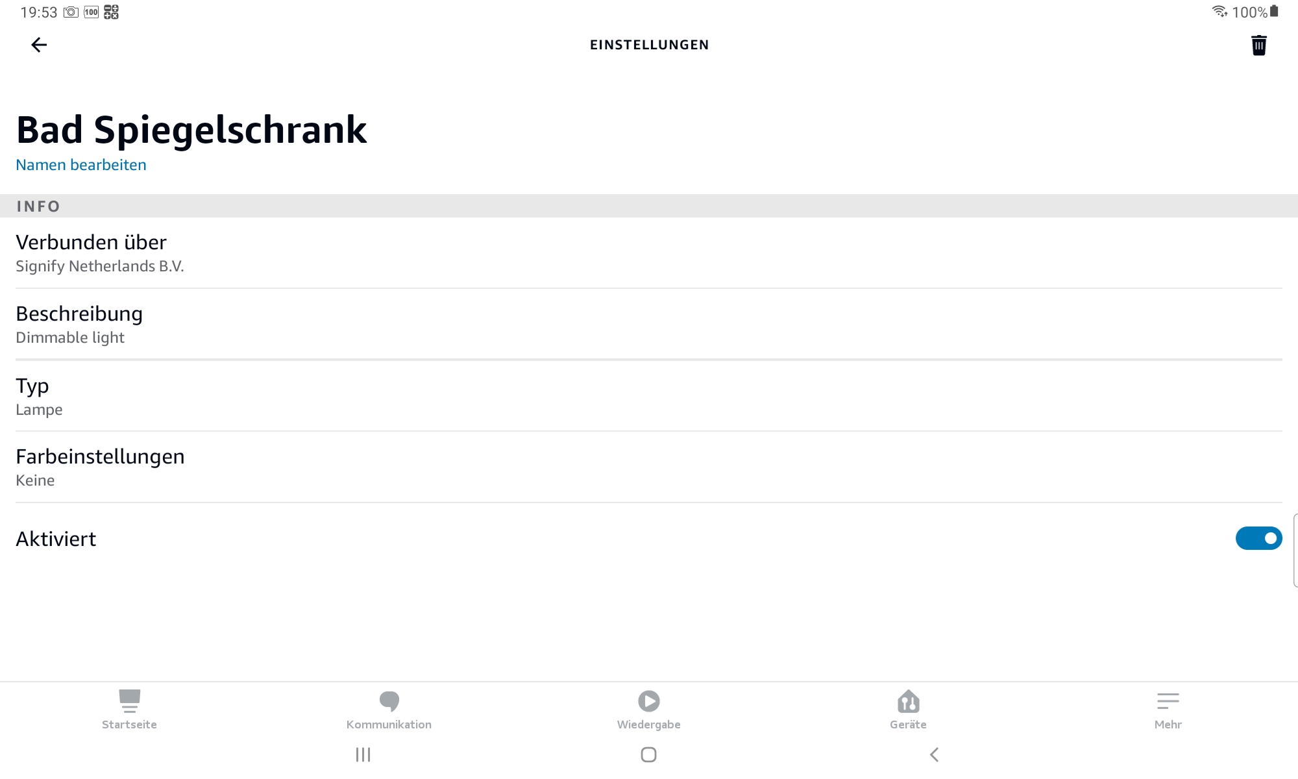This screenshot has height=779, width=1298.
Task: Tap the Verbunden über row
Action: (x=649, y=253)
